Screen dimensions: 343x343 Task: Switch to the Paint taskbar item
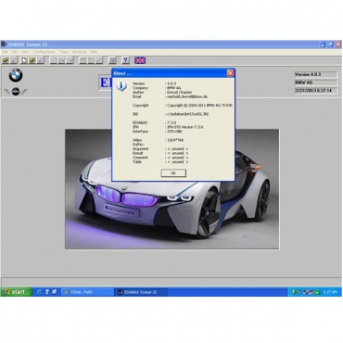click(88, 292)
